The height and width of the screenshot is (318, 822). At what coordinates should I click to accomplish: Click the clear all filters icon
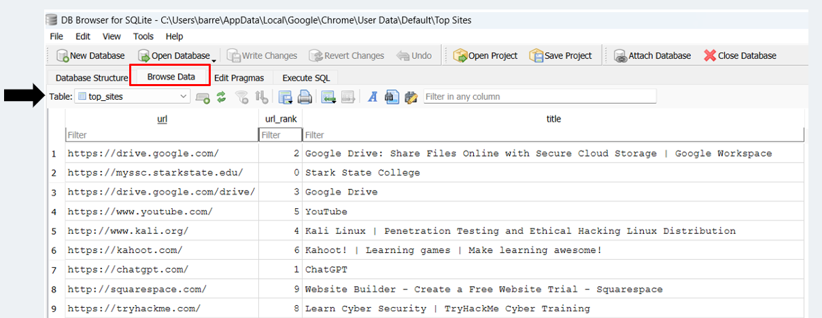pos(241,97)
